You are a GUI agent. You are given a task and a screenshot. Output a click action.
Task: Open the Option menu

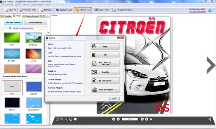[18, 5]
